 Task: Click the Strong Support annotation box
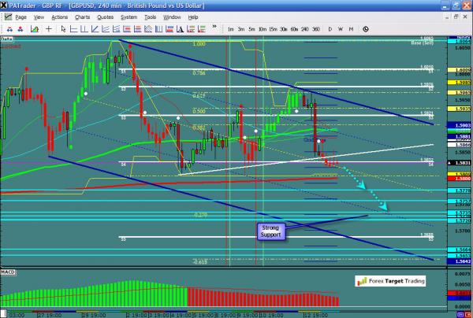[x=272, y=231]
